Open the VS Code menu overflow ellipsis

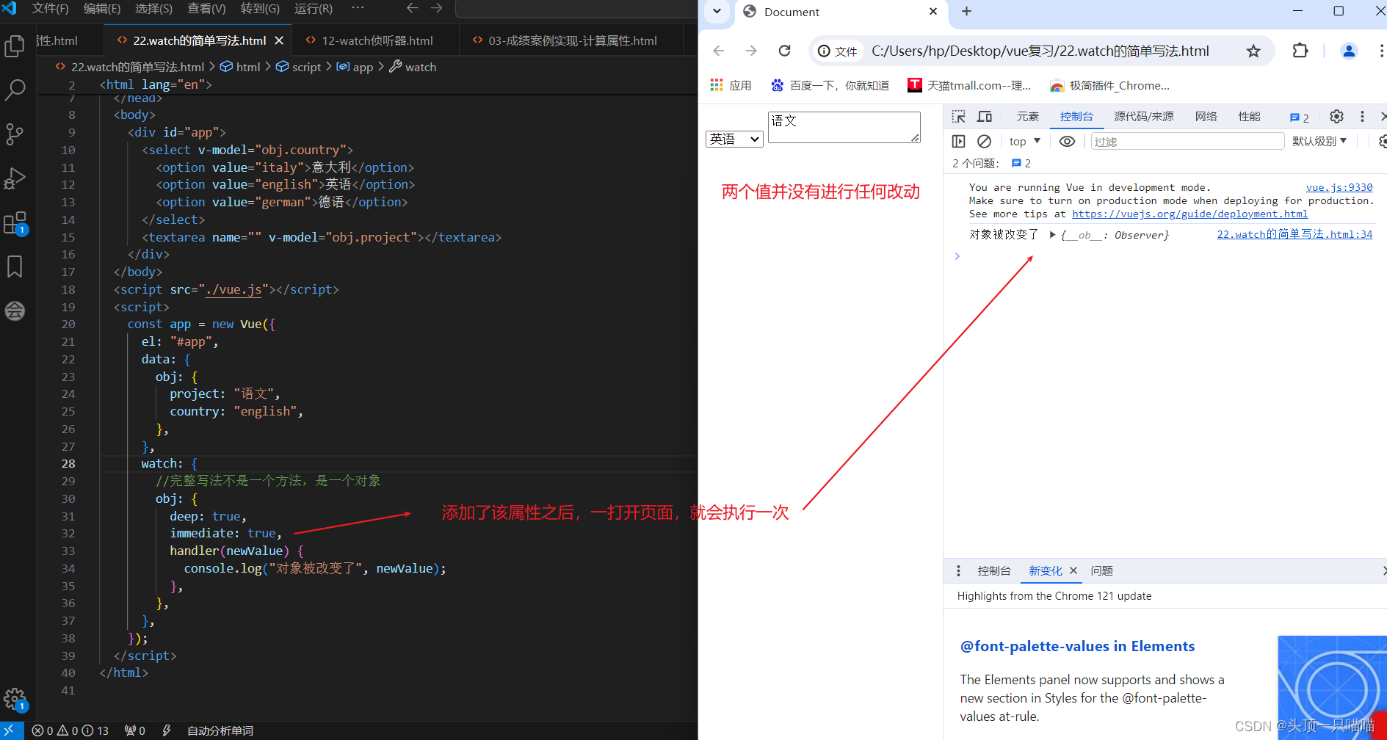[358, 8]
